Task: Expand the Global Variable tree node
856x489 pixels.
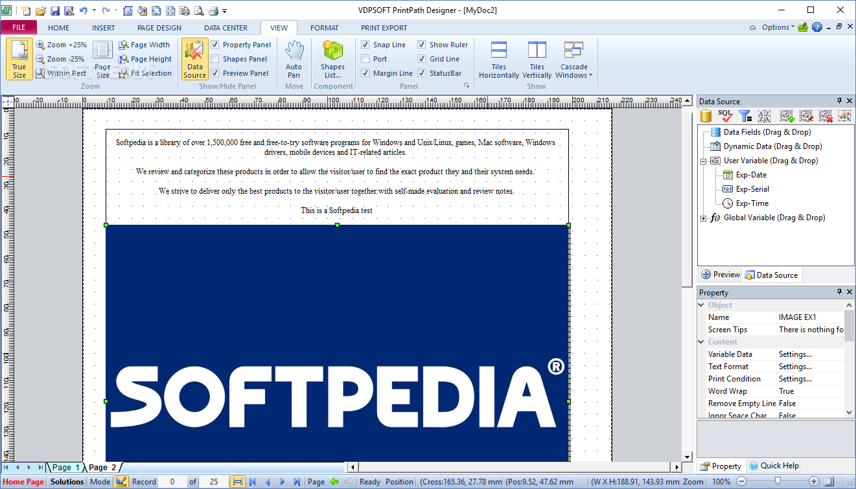Action: pyautogui.click(x=704, y=218)
